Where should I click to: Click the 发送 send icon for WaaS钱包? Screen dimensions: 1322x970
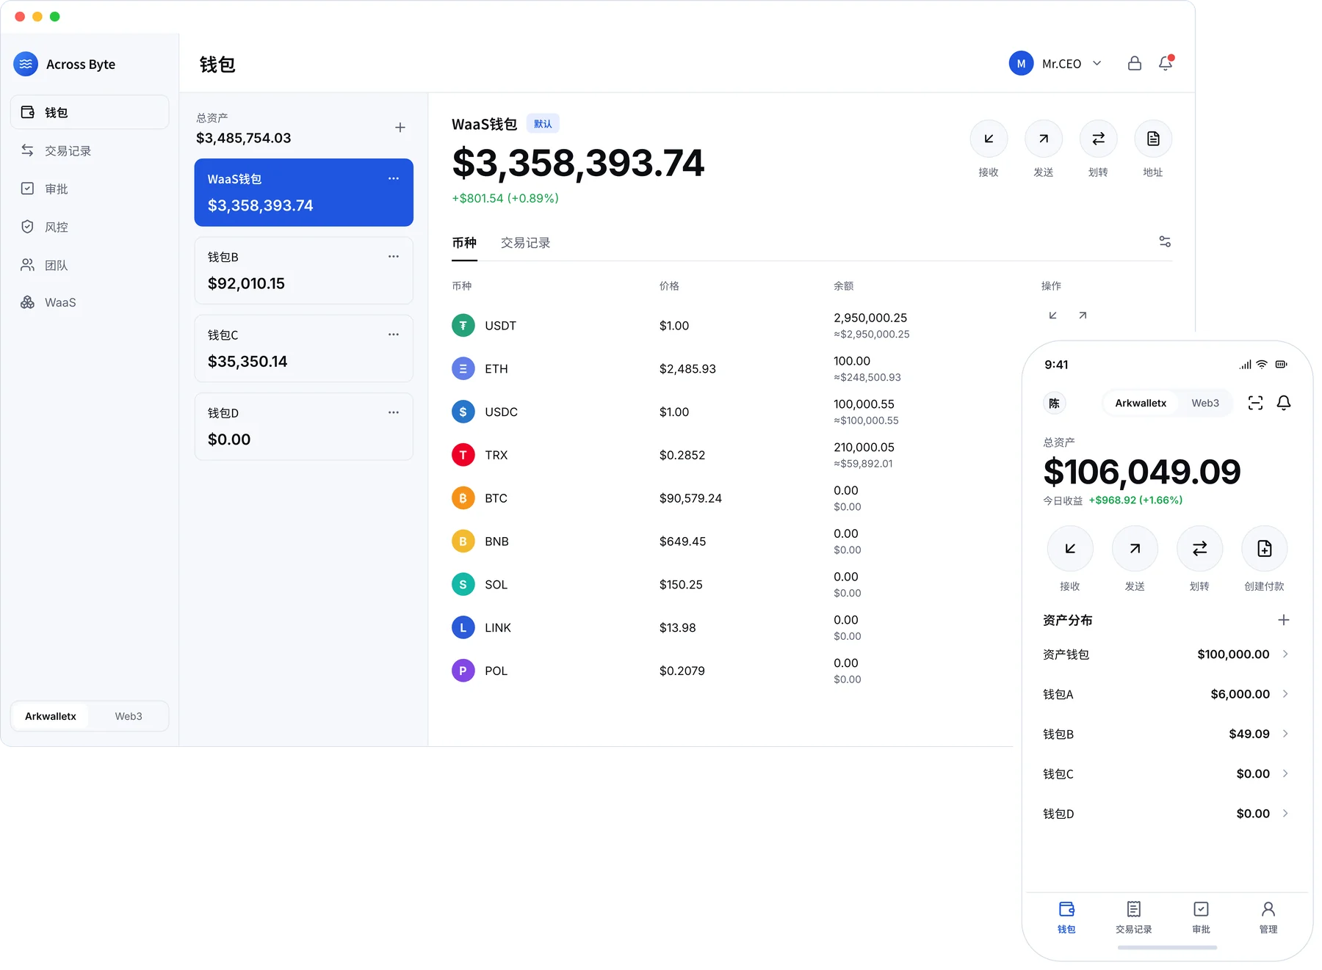(1044, 139)
